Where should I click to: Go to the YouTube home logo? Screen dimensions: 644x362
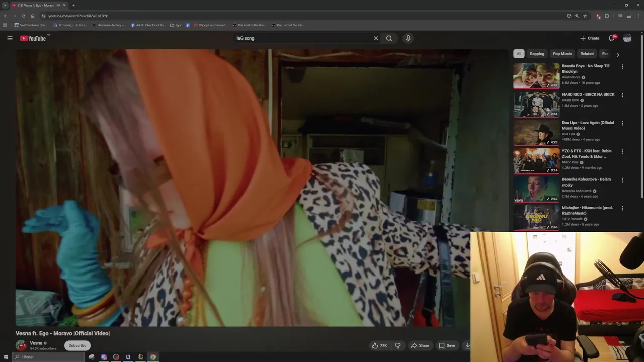click(33, 38)
